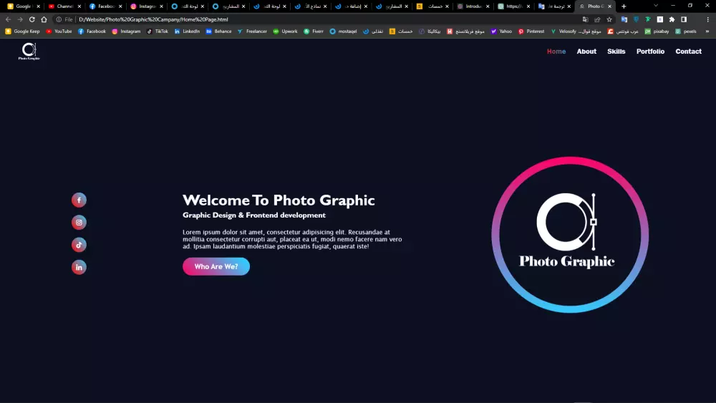
Task: Open the Yahoo bookmark
Action: [x=501, y=31]
